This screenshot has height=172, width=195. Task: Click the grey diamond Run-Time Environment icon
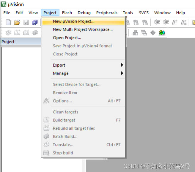(153, 33)
